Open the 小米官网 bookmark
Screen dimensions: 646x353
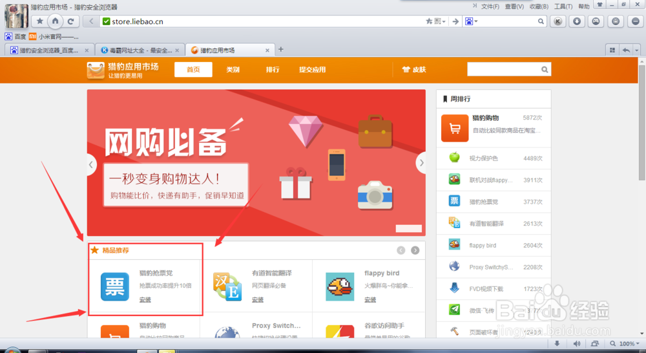(54, 37)
